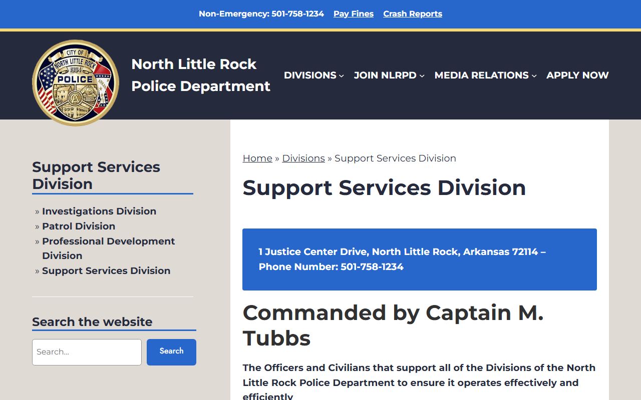Open the Pay Fines link

coord(354,14)
